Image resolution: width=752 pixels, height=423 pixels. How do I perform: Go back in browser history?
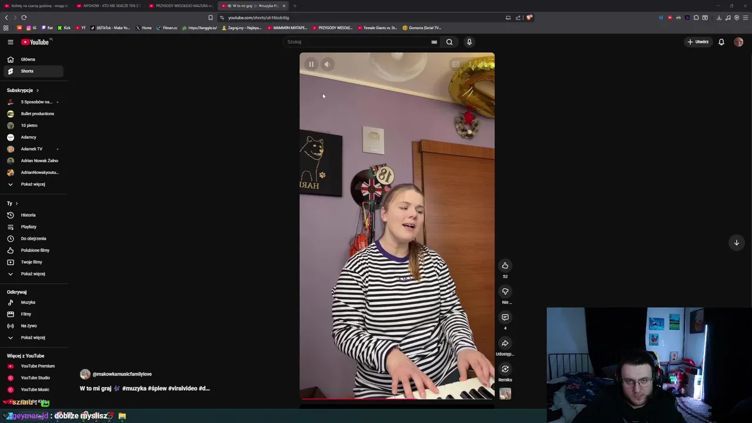(6, 18)
